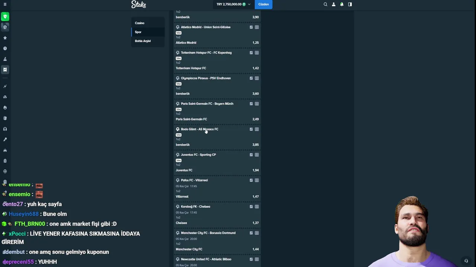
Task: Open scoreboard icon for Manchester City match
Action: pyautogui.click(x=257, y=233)
